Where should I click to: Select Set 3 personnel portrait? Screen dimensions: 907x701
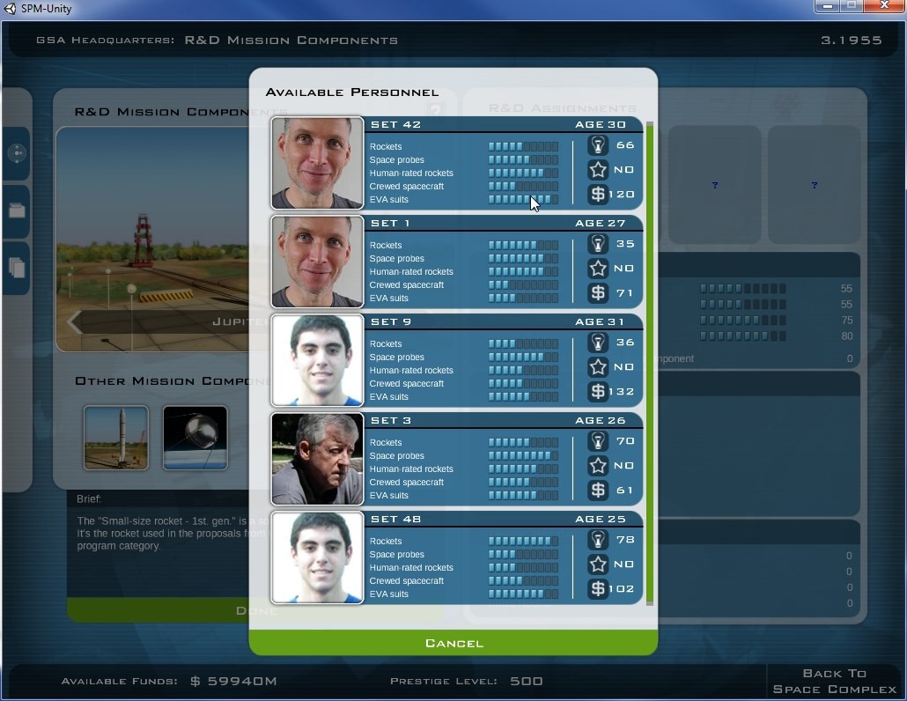click(317, 459)
